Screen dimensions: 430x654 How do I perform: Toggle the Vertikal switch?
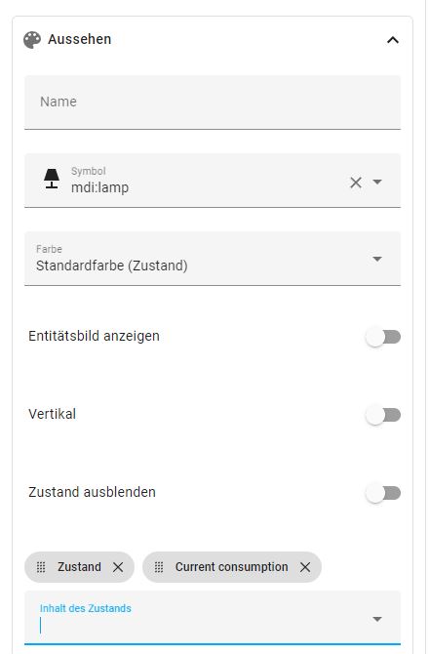(383, 415)
